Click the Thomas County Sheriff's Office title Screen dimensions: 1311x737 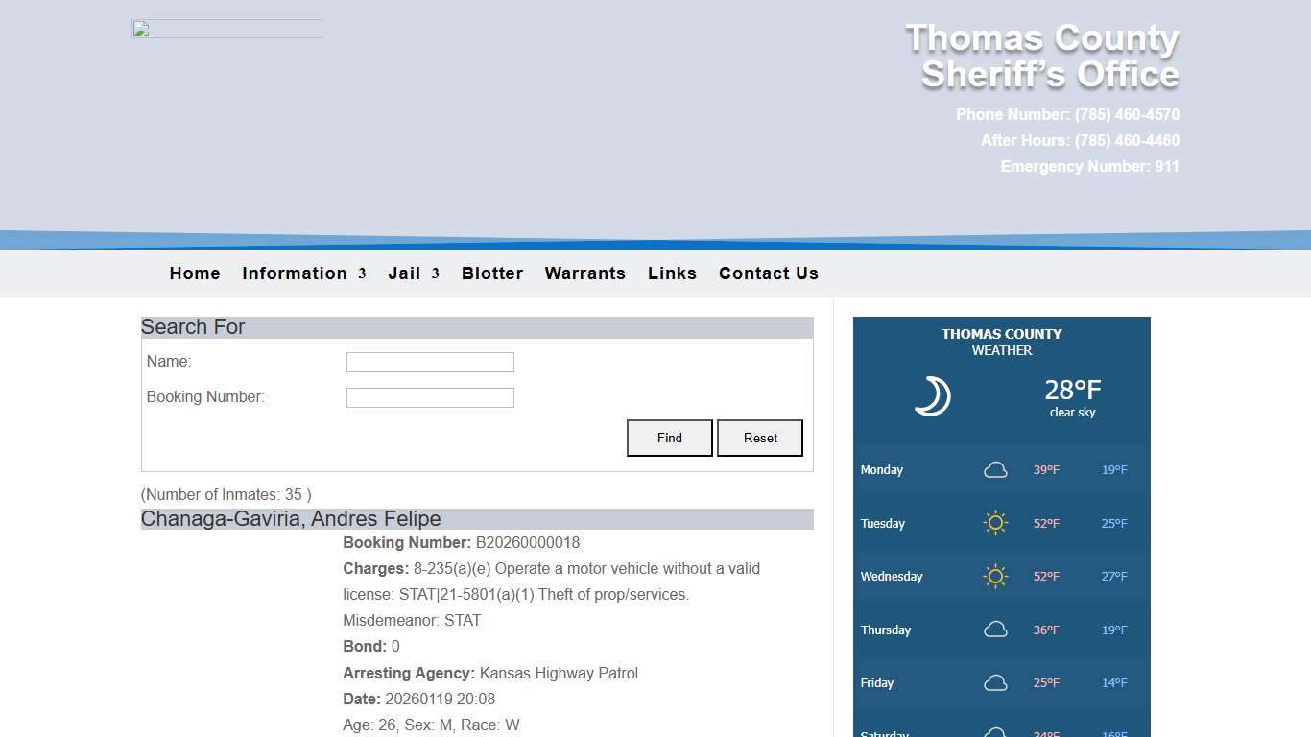tap(1042, 56)
